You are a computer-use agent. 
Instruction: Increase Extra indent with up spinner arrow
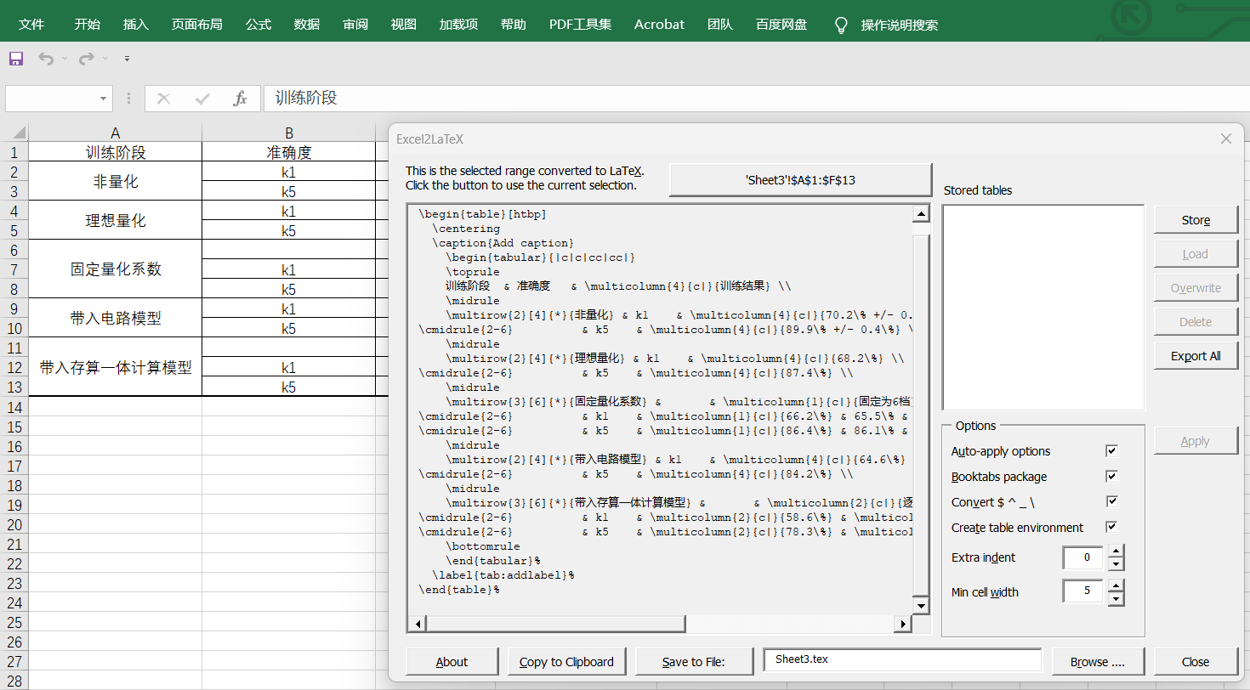(1116, 551)
